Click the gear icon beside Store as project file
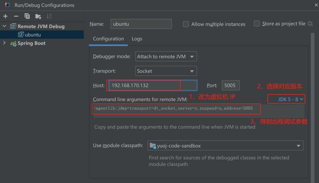 click(310, 24)
